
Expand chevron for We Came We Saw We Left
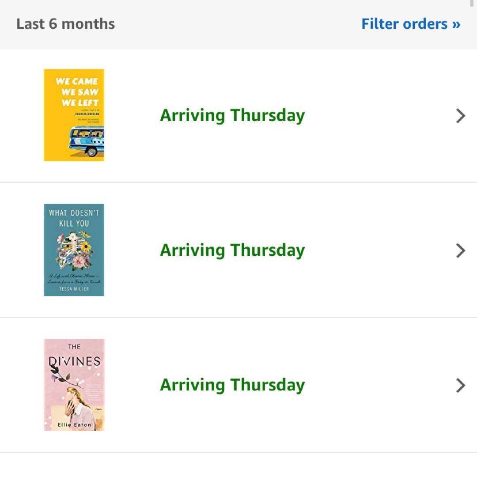tap(460, 116)
